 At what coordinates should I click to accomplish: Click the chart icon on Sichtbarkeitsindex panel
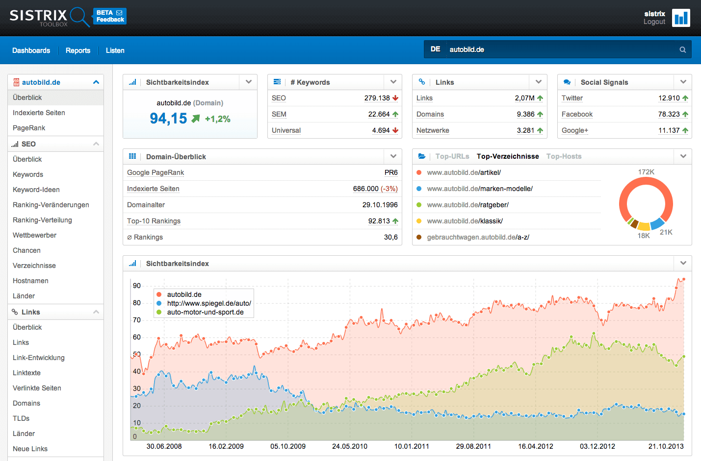132,82
